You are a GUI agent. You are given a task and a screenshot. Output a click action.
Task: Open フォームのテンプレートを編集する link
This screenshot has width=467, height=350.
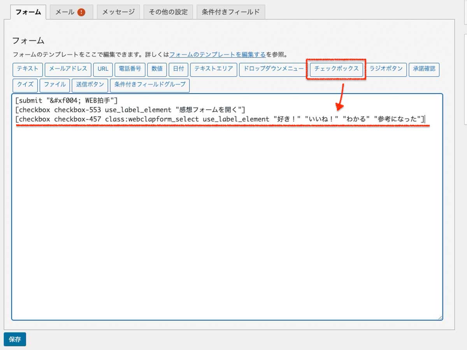(218, 54)
